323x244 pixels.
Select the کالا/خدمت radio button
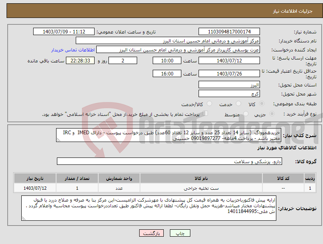pos(209,104)
